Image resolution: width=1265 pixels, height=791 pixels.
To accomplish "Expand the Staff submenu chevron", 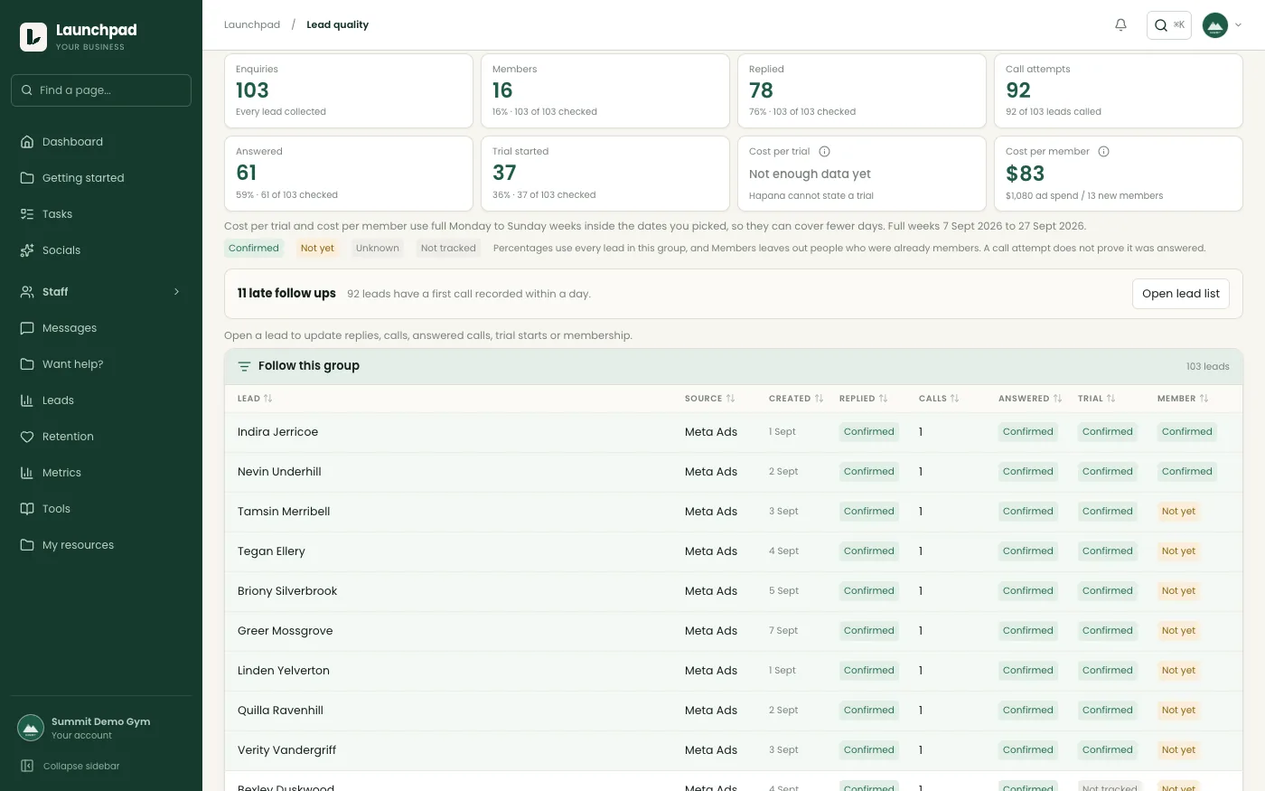I will click(x=176, y=292).
